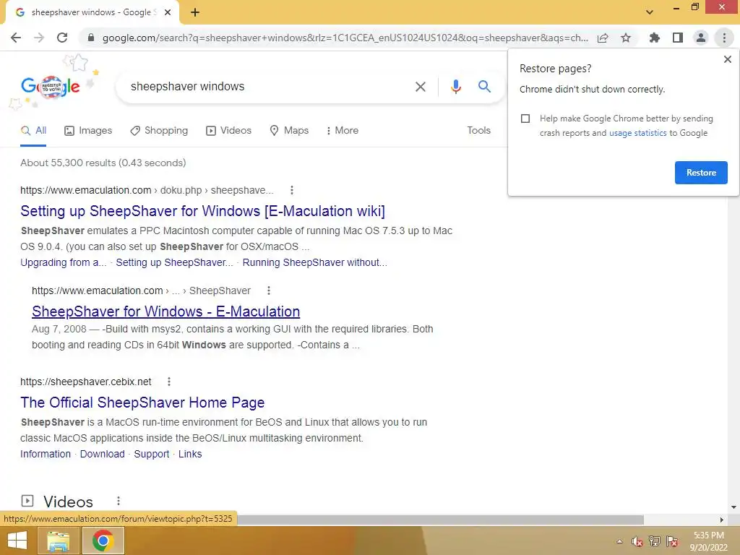This screenshot has width=740, height=555.
Task: Open the Extensions puzzle icon
Action: pos(655,38)
